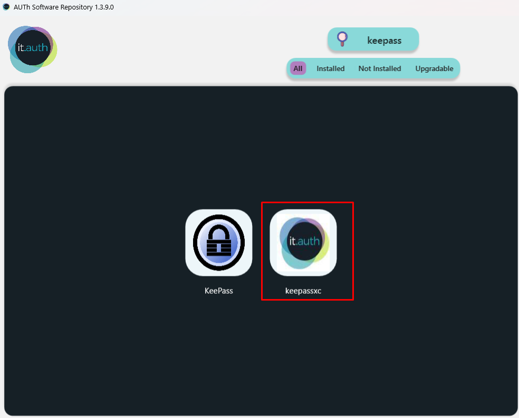Select the All filter
This screenshot has width=519, height=418.
coord(298,68)
